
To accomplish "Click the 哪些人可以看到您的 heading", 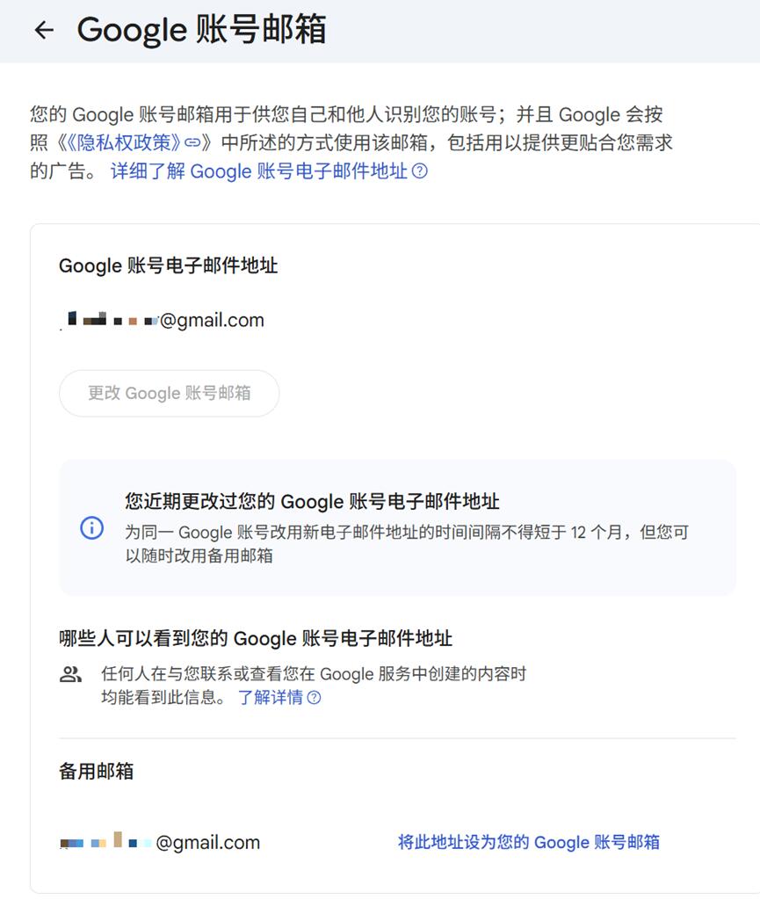I will [256, 638].
